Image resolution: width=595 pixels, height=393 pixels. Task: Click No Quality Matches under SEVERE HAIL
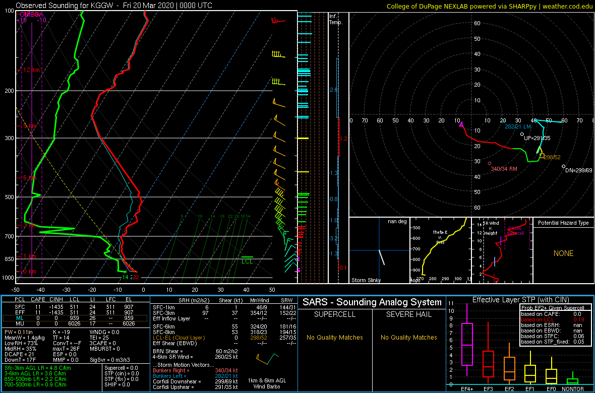409,337
